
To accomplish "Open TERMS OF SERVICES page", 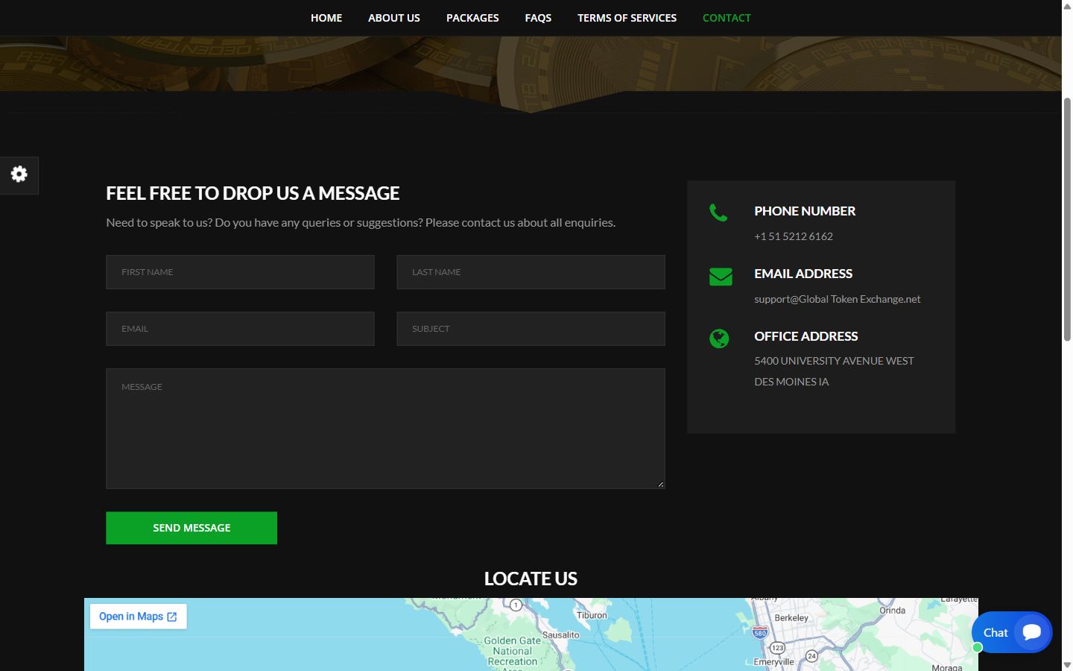I will pyautogui.click(x=627, y=18).
